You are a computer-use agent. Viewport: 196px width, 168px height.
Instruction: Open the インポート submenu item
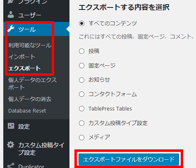[22, 57]
